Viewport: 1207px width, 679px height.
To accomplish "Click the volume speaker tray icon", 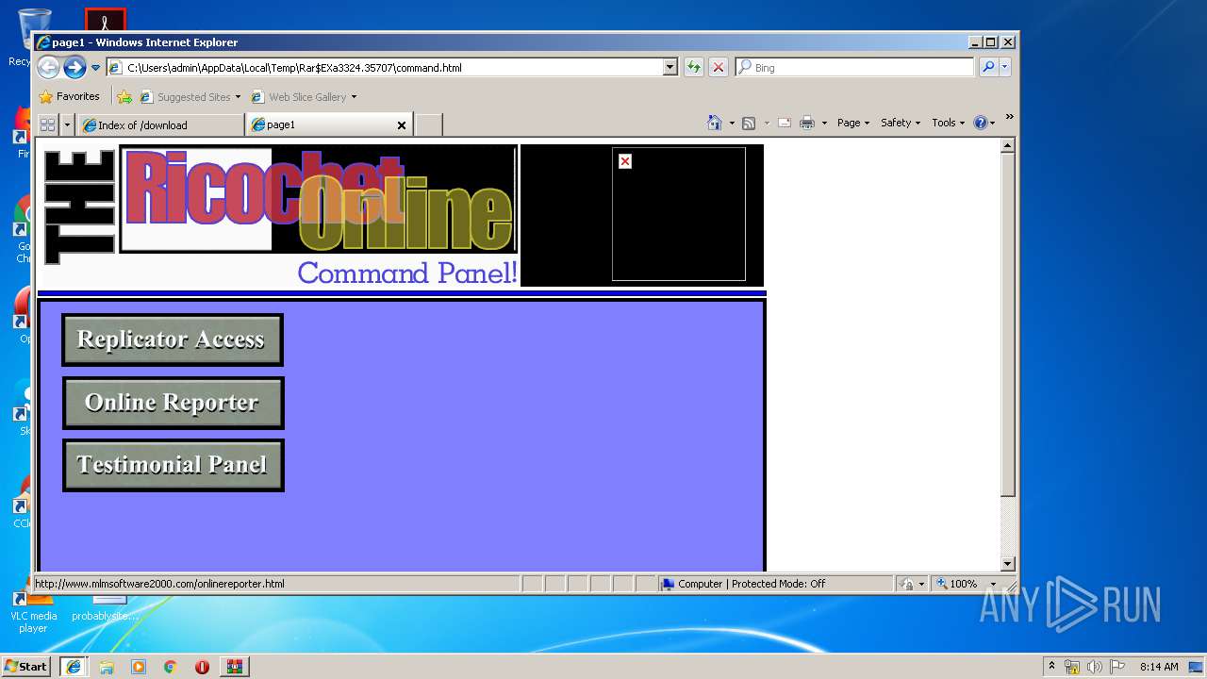I will (x=1095, y=666).
